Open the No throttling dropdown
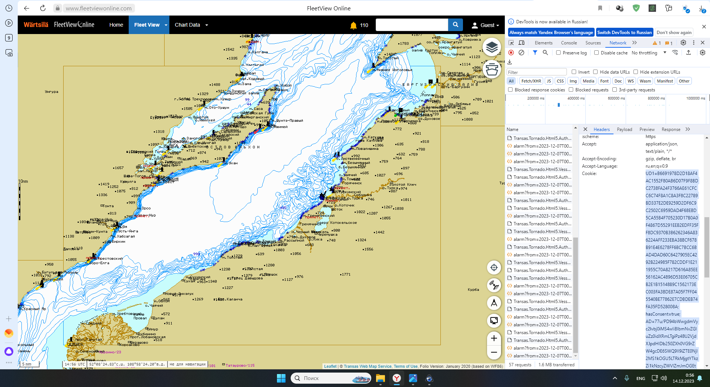 (x=649, y=53)
